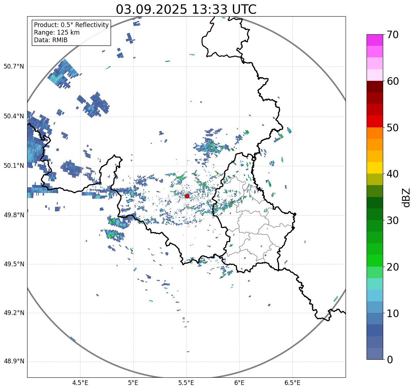The image size is (415, 390).
Task: Click the 49.2°N latitude label
Action: coord(14,313)
